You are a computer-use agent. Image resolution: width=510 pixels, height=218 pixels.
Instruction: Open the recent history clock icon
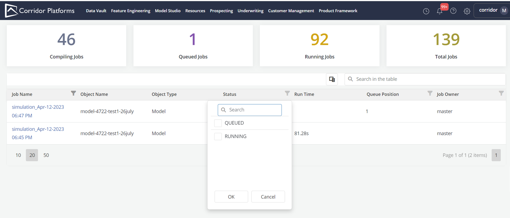426,11
